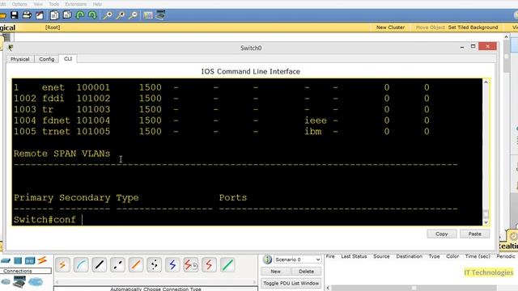Image resolution: width=518 pixels, height=291 pixels.
Task: Click the Delete scenario button
Action: [306, 272]
